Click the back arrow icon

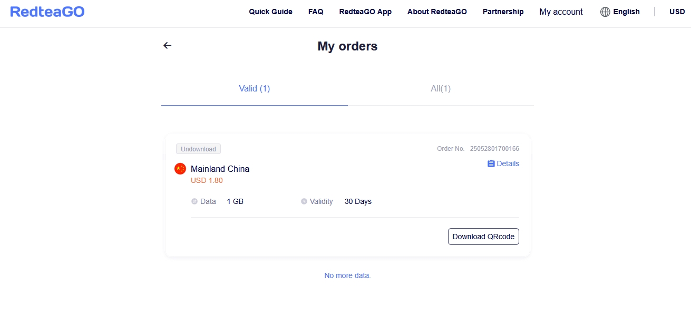coord(167,46)
